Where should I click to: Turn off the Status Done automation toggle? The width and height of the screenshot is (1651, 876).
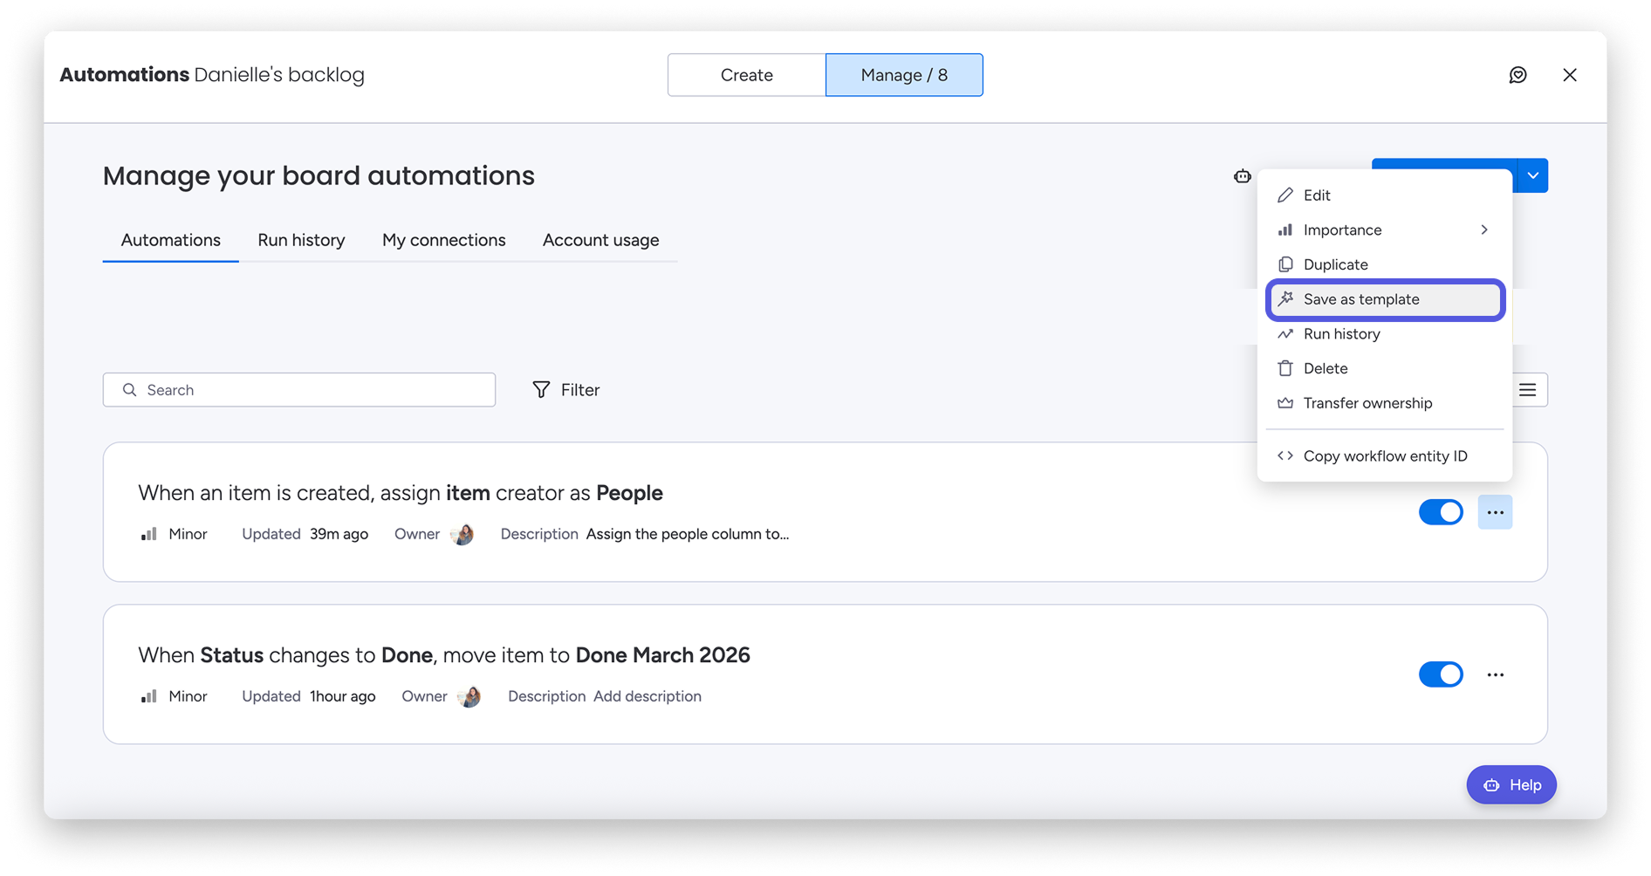click(1440, 674)
